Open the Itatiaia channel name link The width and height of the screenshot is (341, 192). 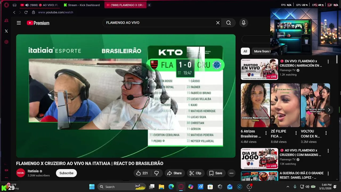point(33,171)
